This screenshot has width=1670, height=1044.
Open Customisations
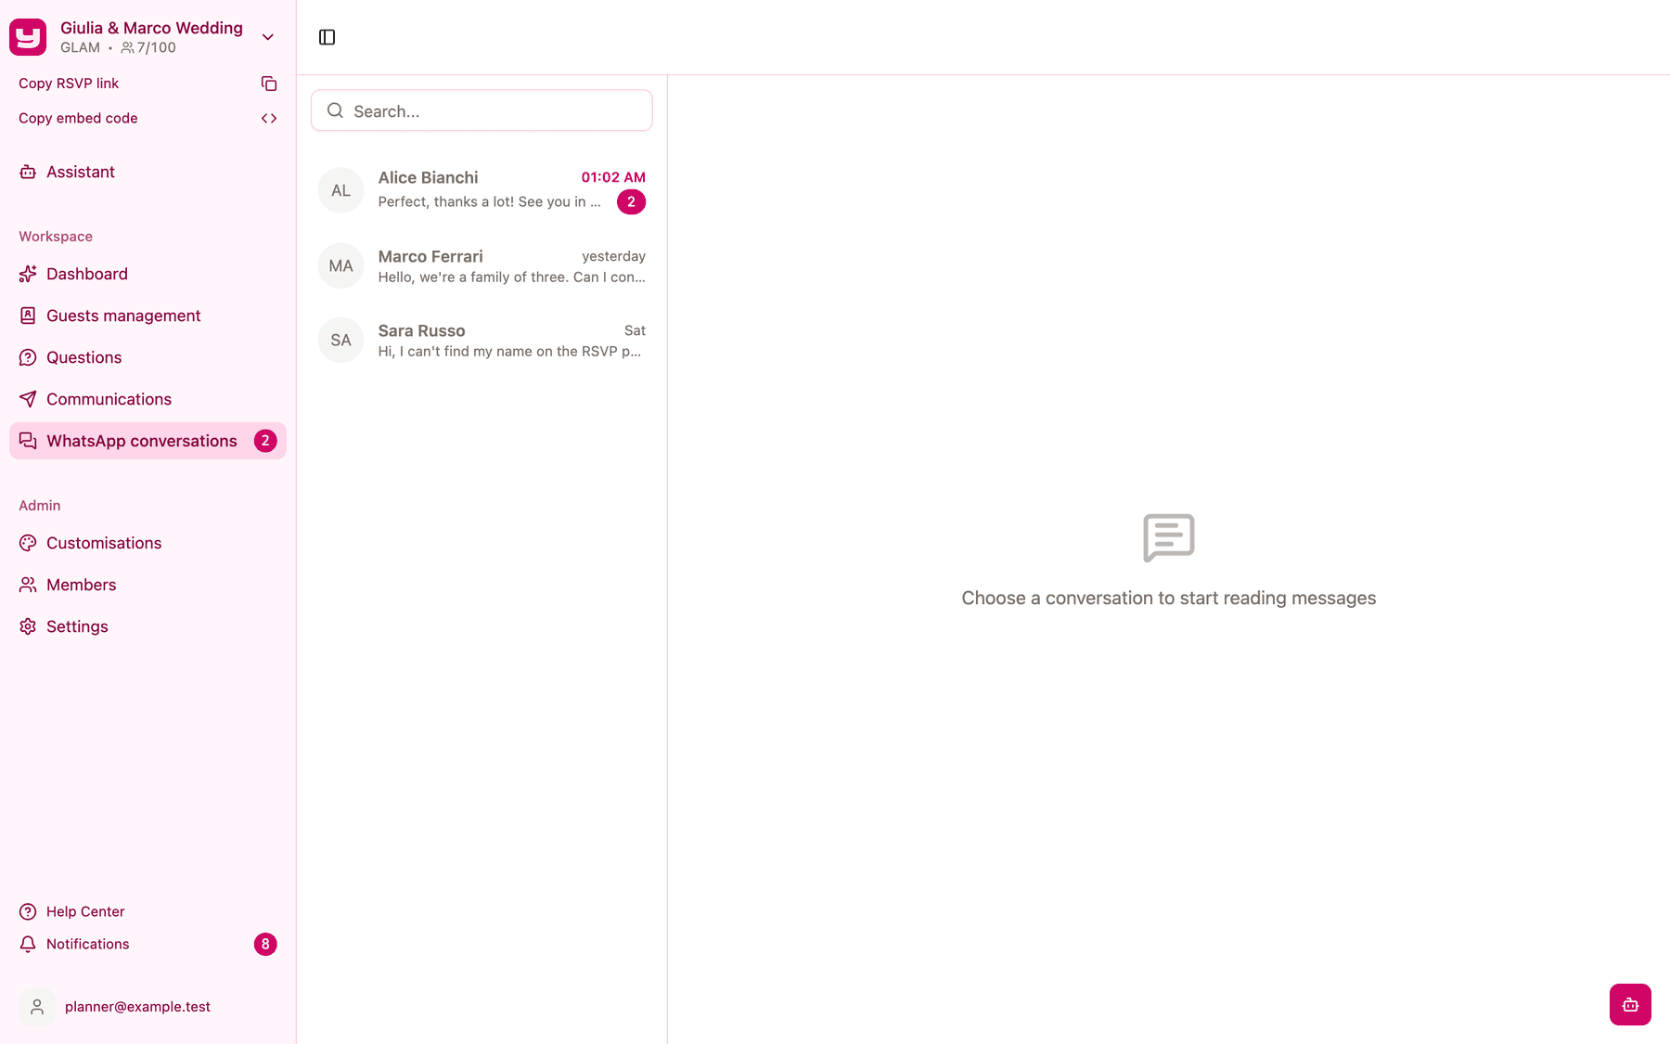[148, 543]
